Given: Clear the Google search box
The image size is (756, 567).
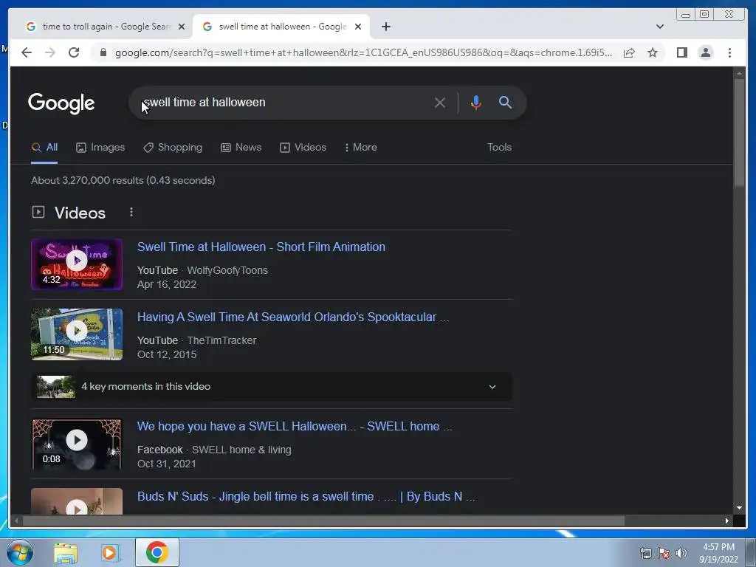Looking at the screenshot, I should click(439, 102).
